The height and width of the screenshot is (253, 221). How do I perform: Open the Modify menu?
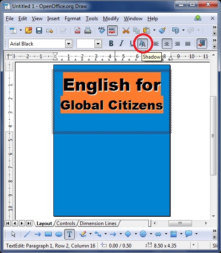point(111,19)
